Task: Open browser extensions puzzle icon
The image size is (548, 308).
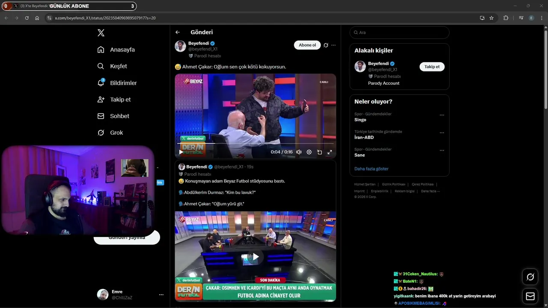Action: click(x=506, y=18)
